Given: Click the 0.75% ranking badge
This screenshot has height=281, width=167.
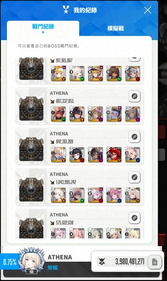Looking at the screenshot, I should coord(10,262).
